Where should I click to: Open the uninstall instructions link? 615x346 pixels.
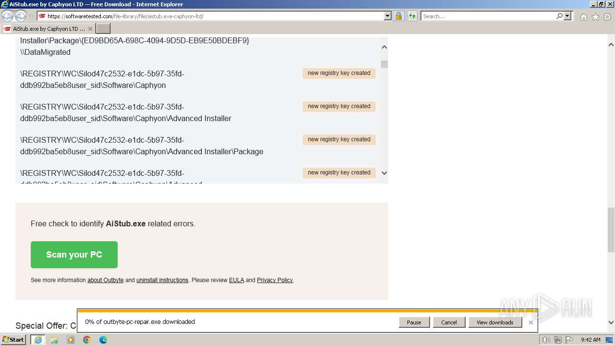[162, 280]
